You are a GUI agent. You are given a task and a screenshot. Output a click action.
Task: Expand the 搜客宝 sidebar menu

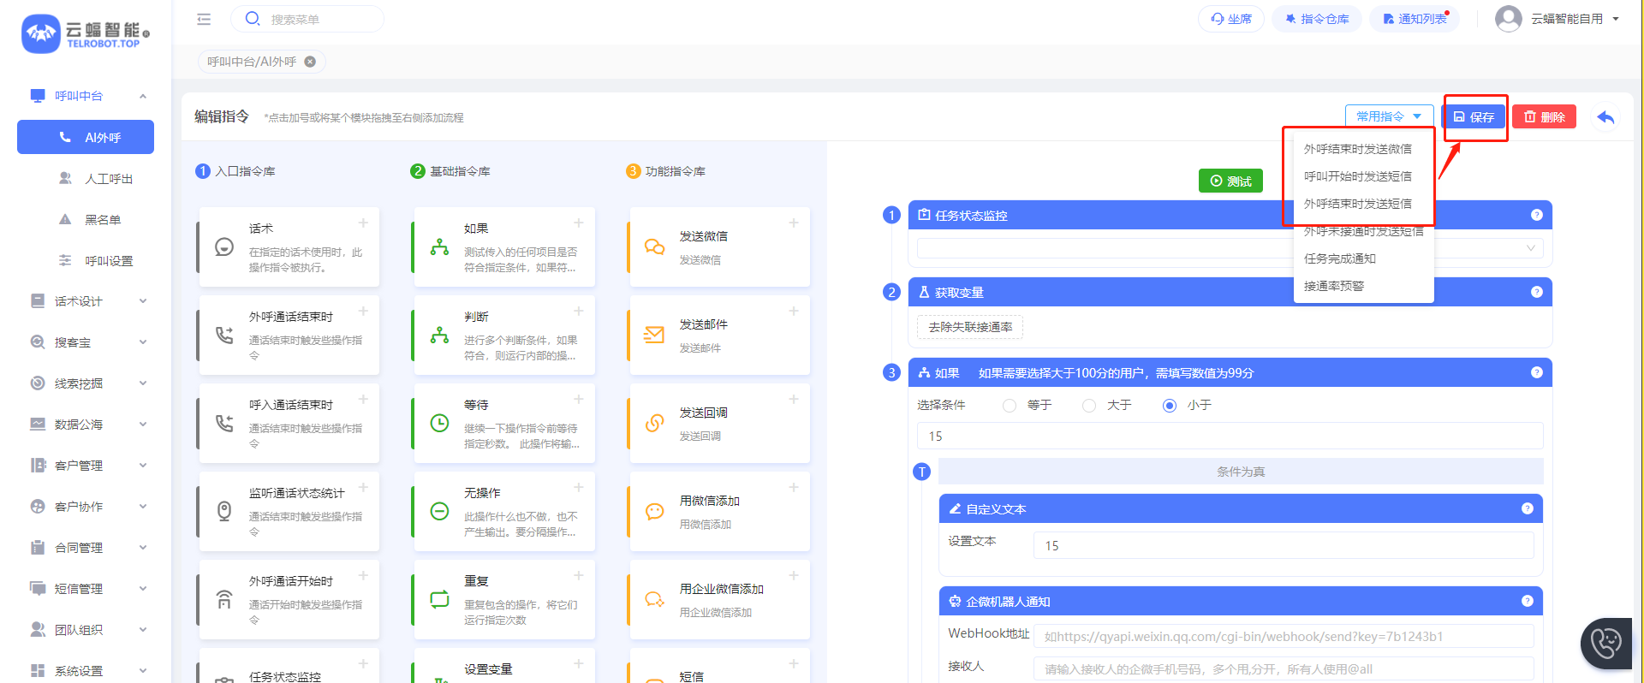pyautogui.click(x=86, y=342)
